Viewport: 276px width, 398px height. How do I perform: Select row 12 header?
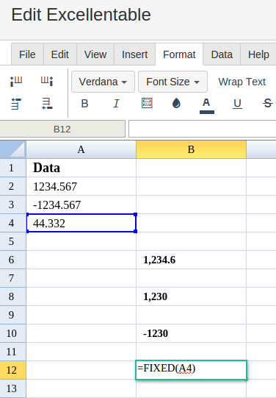point(13,370)
